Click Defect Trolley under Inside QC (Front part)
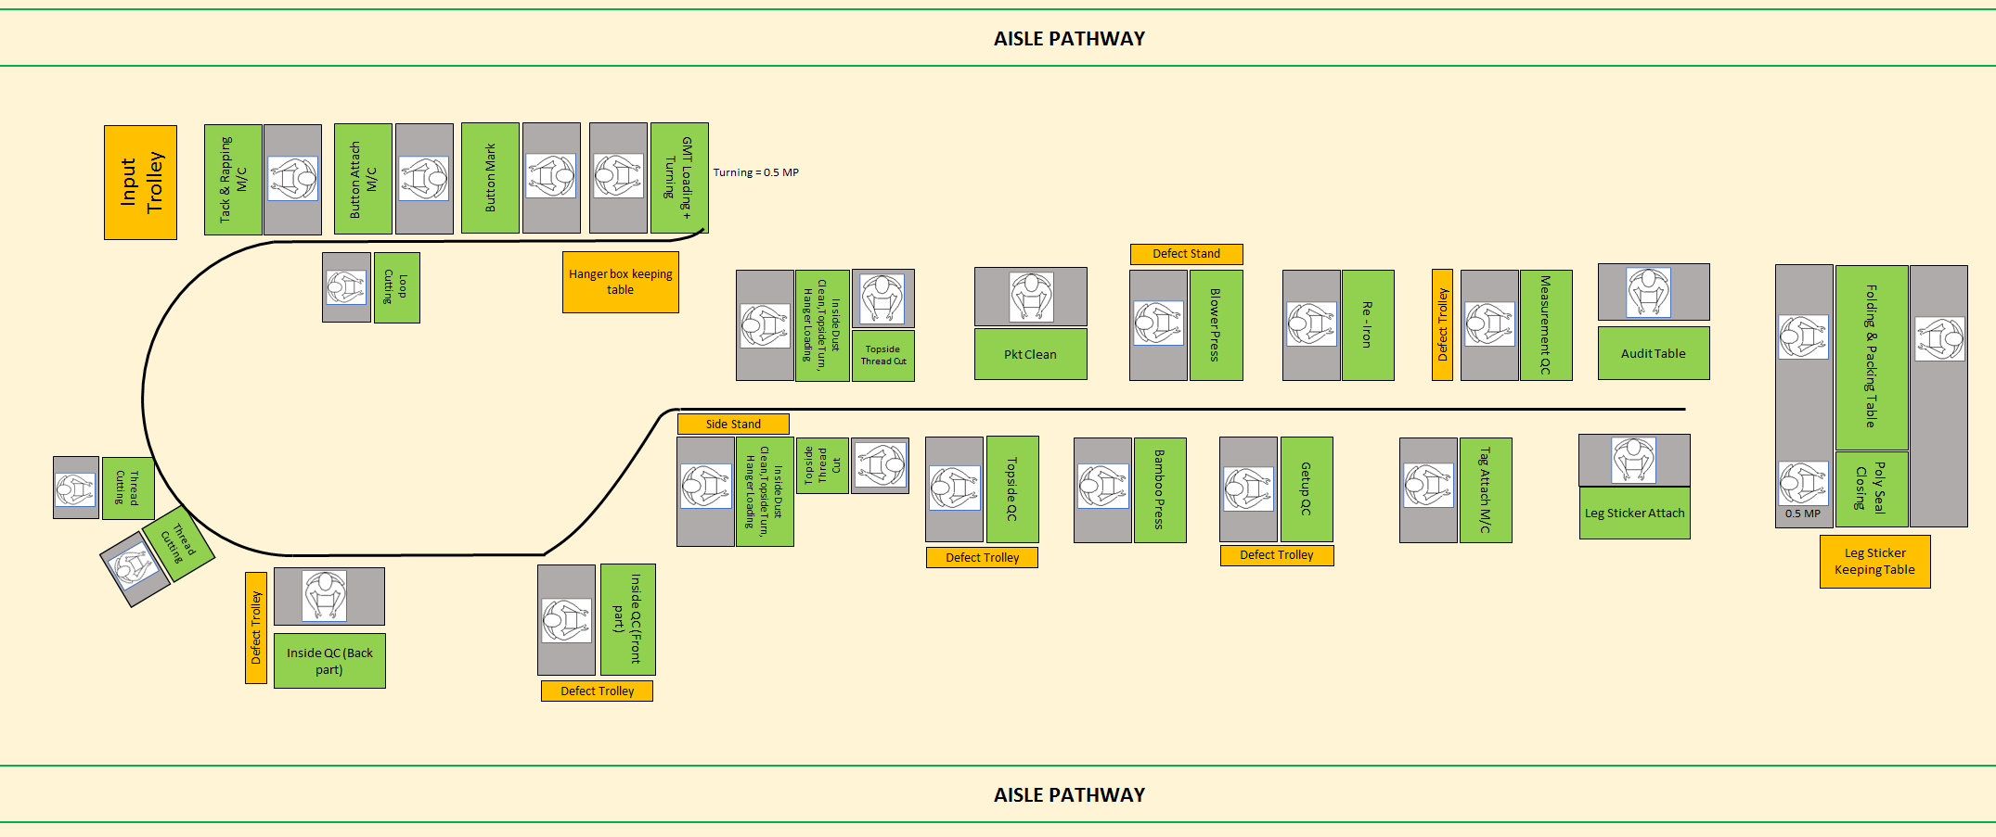 coord(597,691)
